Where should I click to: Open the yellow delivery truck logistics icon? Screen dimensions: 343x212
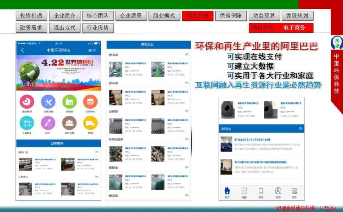click(x=90, y=123)
